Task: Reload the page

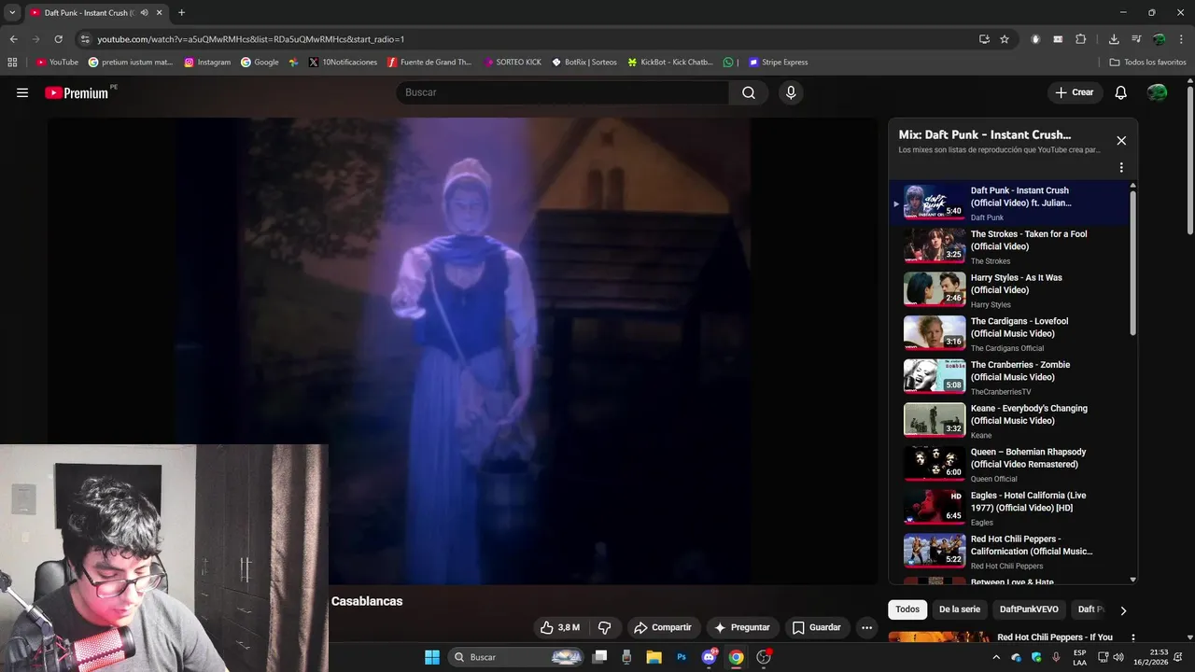Action: click(x=58, y=39)
